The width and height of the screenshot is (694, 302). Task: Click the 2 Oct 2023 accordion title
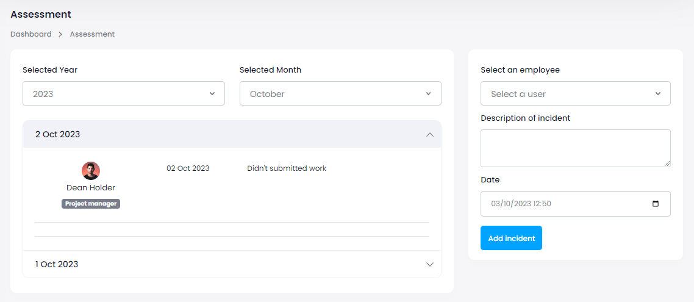pos(58,134)
